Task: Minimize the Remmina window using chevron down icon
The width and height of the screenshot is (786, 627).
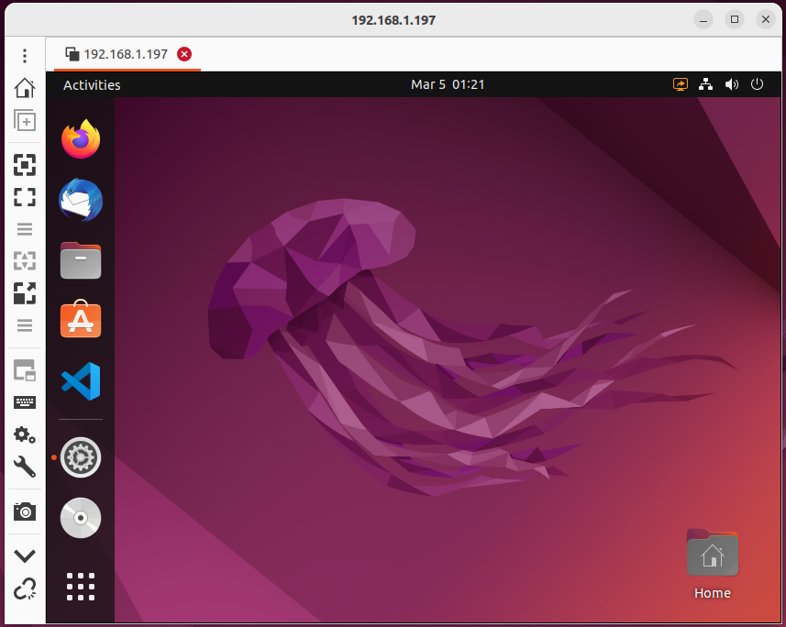Action: point(25,555)
